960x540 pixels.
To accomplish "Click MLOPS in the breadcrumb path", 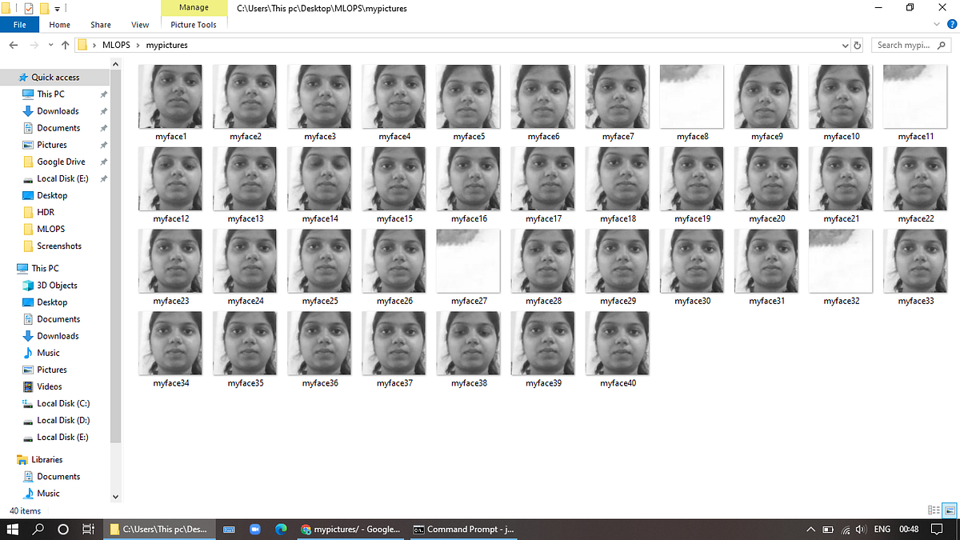I will 117,45.
